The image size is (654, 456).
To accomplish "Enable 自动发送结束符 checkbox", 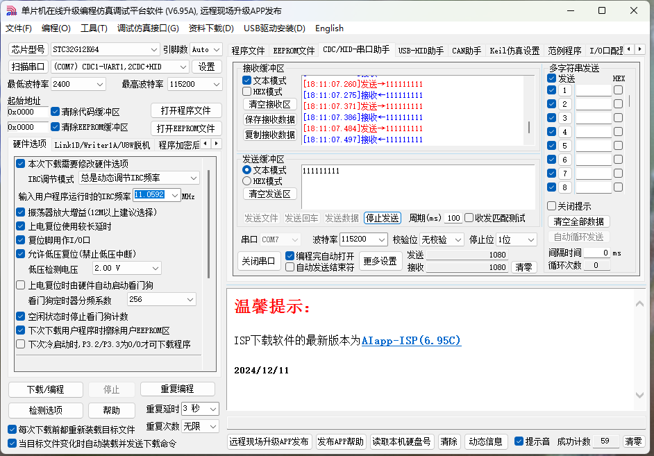I will pos(290,267).
